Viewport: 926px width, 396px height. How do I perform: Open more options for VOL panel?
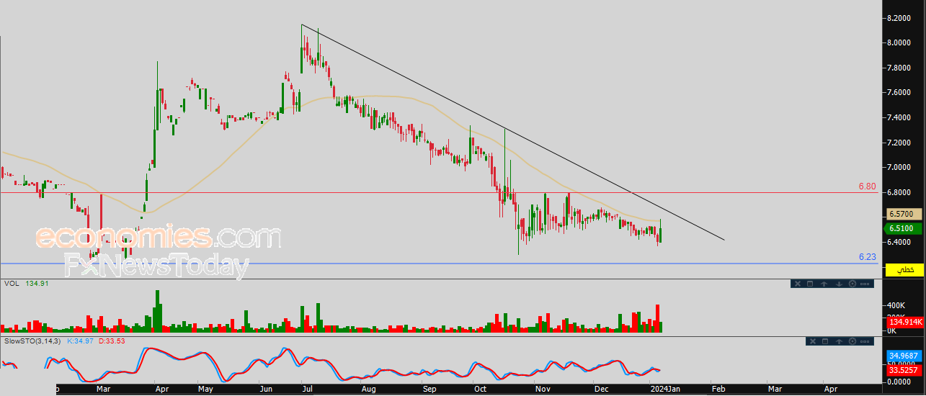click(x=865, y=284)
